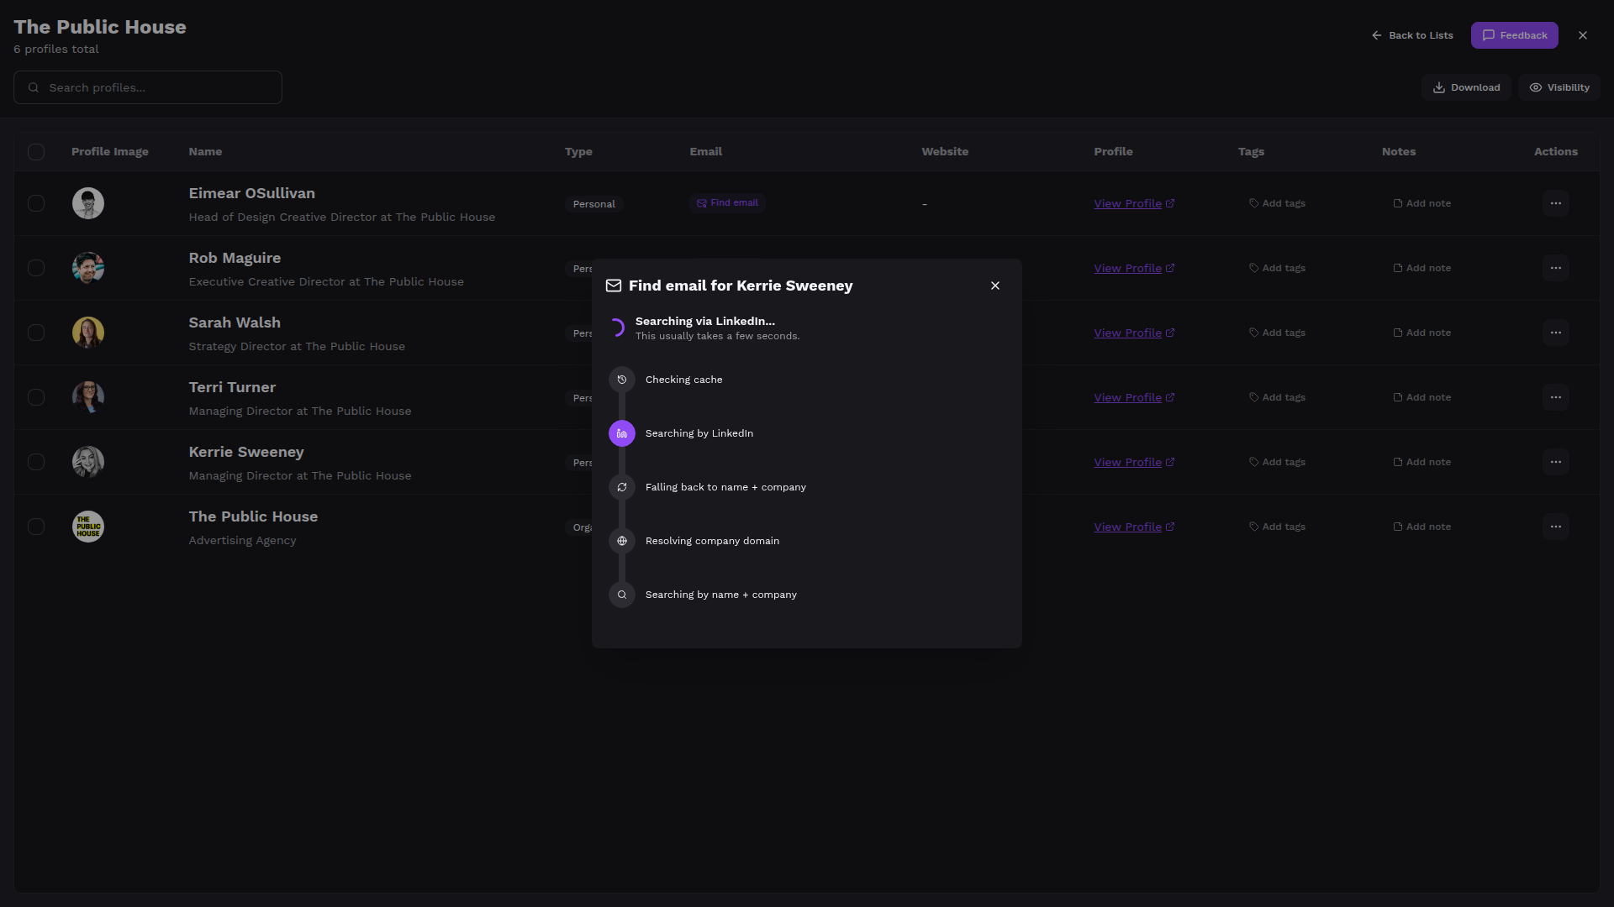Add tags to Sarah Walsh

coord(1277,333)
